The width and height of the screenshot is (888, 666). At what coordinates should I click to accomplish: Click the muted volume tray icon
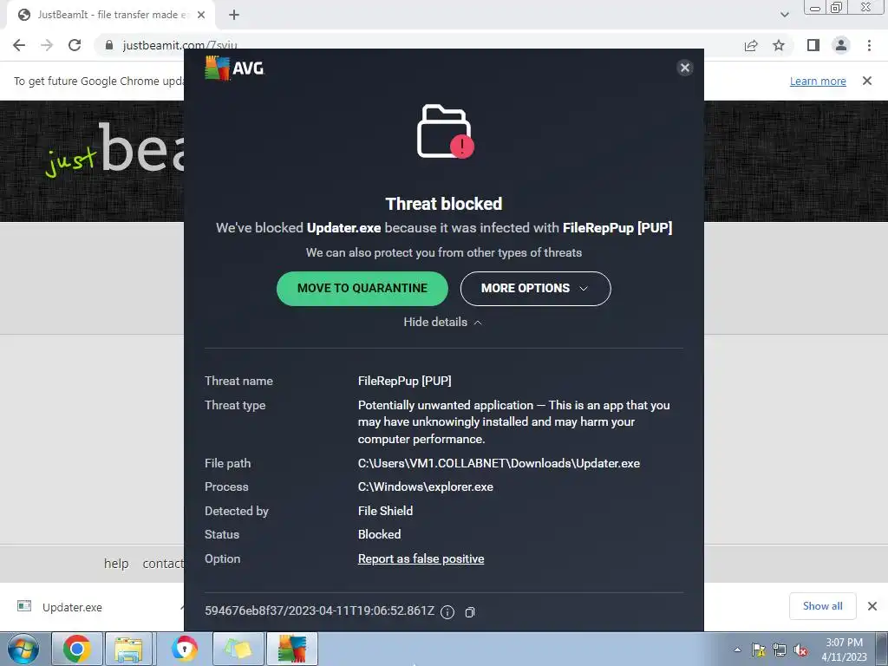click(x=800, y=650)
